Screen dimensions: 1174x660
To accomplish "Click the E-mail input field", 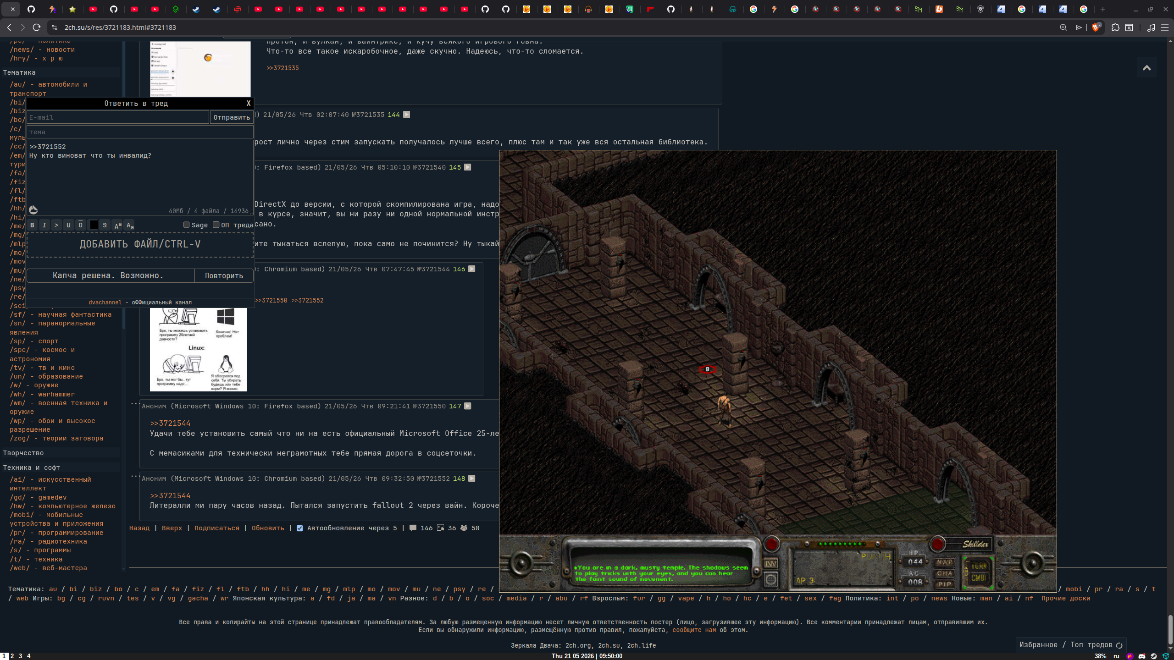I will (118, 117).
